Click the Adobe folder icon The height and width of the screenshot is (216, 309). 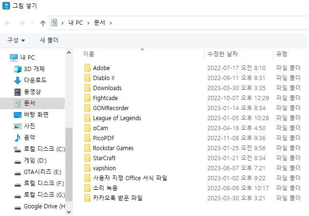[x=87, y=68]
